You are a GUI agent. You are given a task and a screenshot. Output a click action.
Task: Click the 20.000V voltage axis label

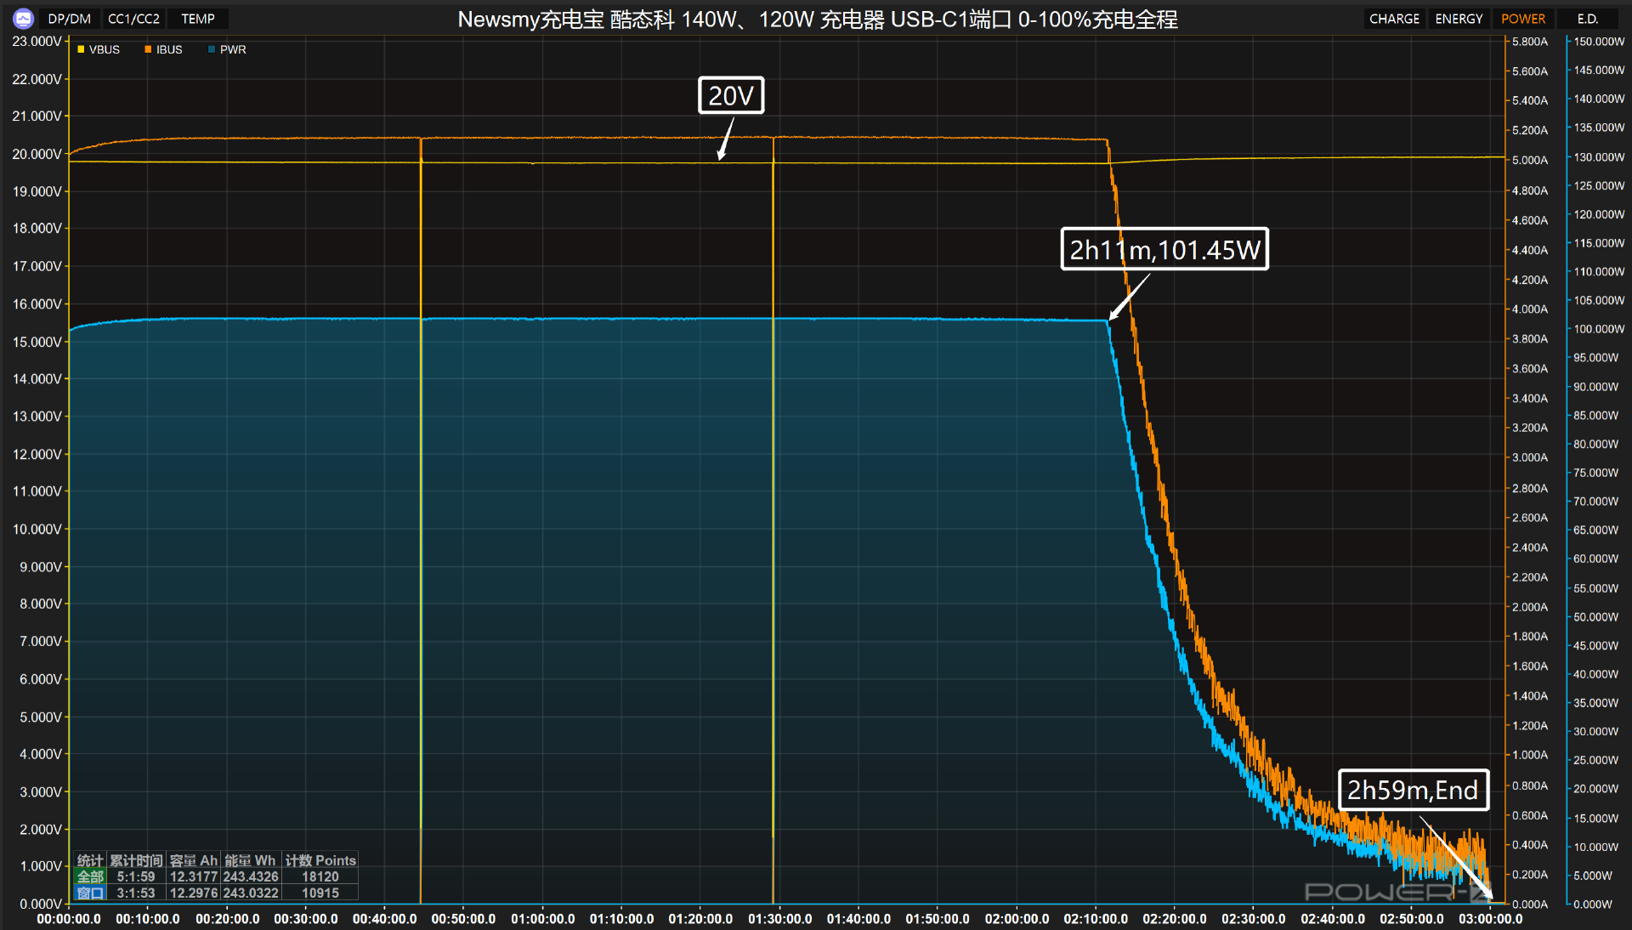pos(37,154)
